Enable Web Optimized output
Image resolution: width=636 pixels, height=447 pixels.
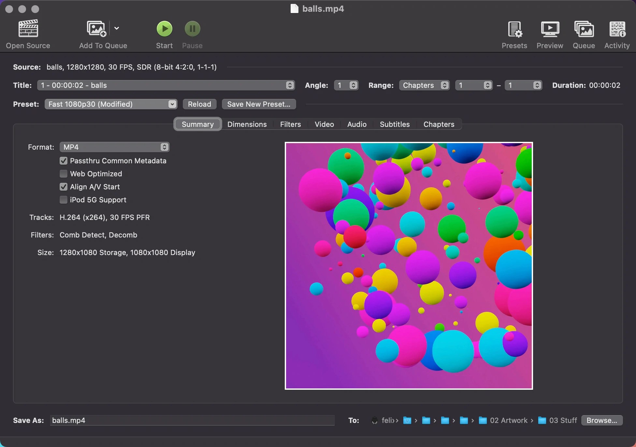click(63, 174)
